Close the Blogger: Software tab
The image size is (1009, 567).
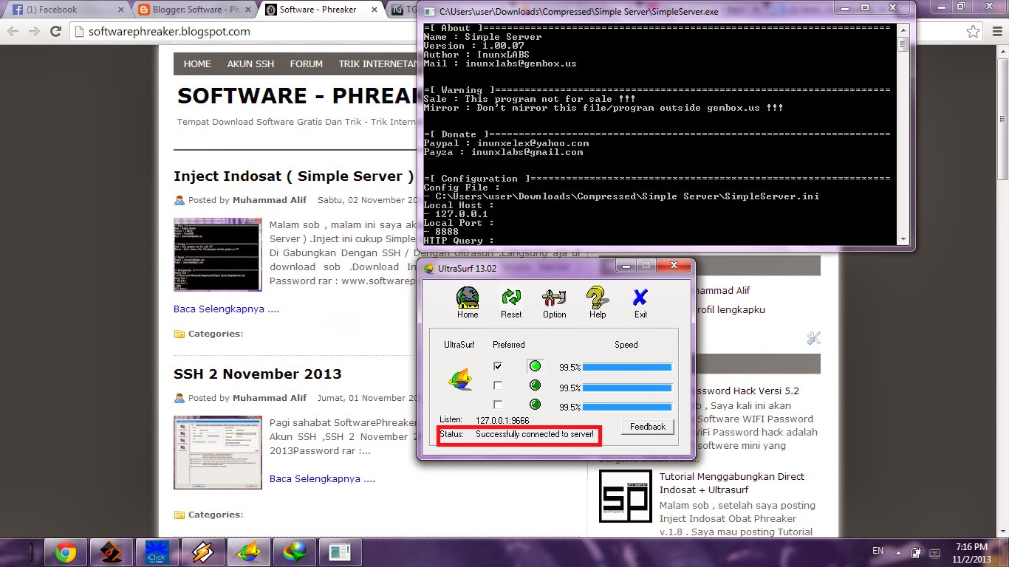(x=248, y=10)
